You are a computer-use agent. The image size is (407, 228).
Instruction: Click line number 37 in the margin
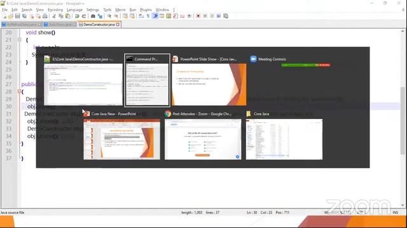tap(8, 158)
